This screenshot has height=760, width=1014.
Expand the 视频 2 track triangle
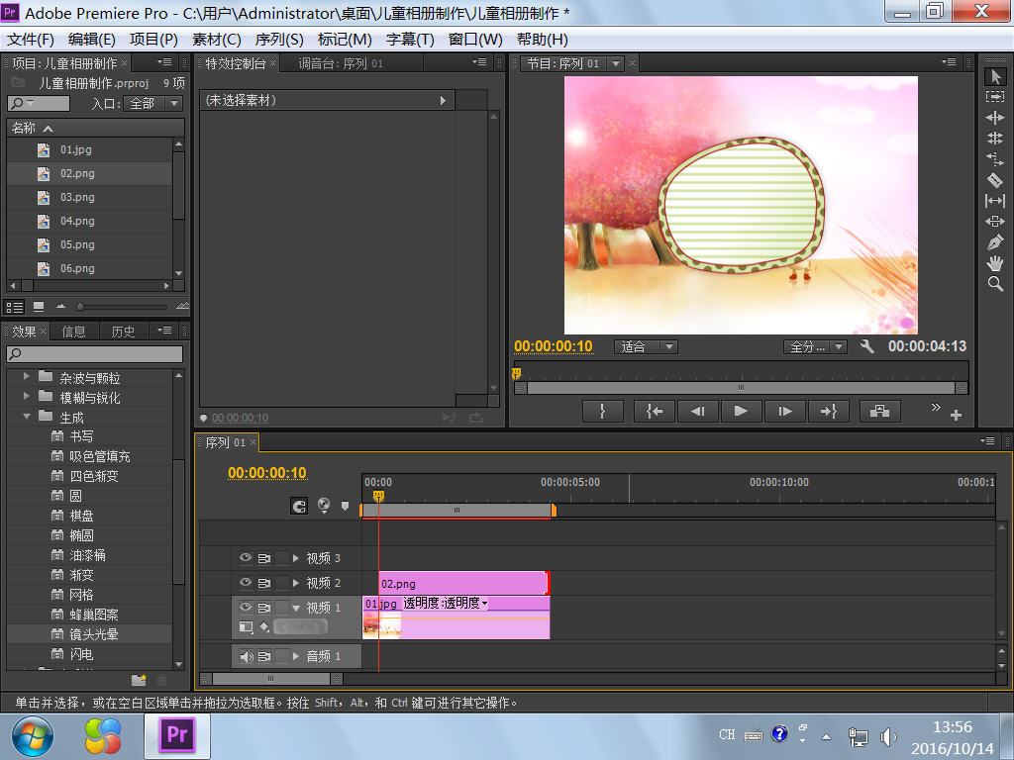tap(296, 582)
